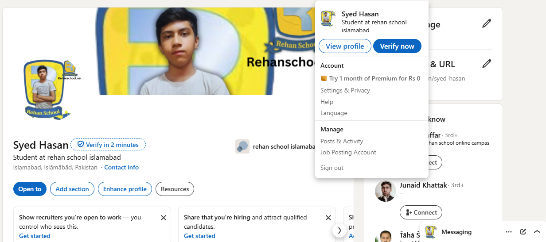The image size is (546, 242).
Task: Click the edit pencil icon beside public profile URL
Action: pyautogui.click(x=487, y=64)
